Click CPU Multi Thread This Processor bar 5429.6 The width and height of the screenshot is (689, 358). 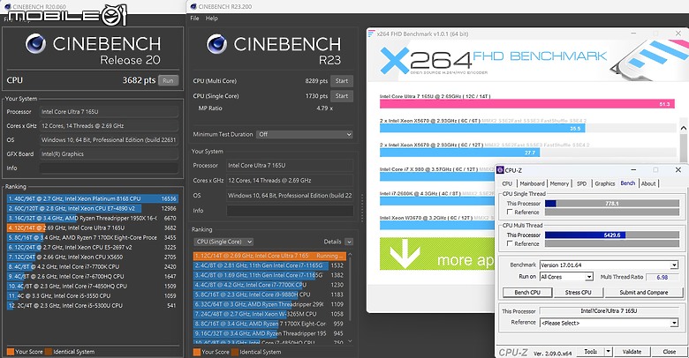coord(612,235)
